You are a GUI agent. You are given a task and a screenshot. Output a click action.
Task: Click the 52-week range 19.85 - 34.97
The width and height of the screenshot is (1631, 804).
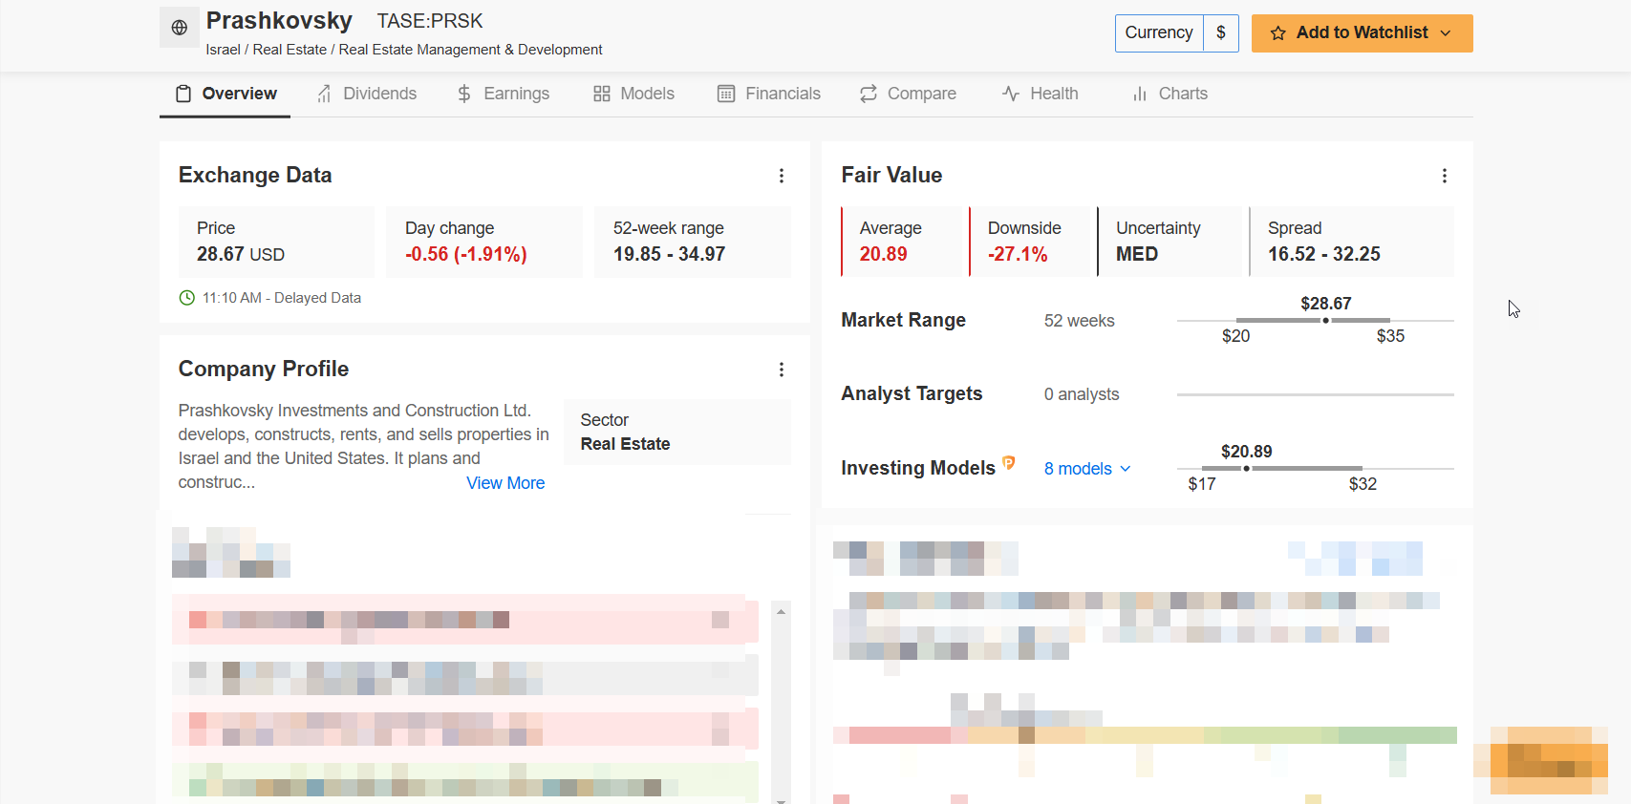(670, 255)
